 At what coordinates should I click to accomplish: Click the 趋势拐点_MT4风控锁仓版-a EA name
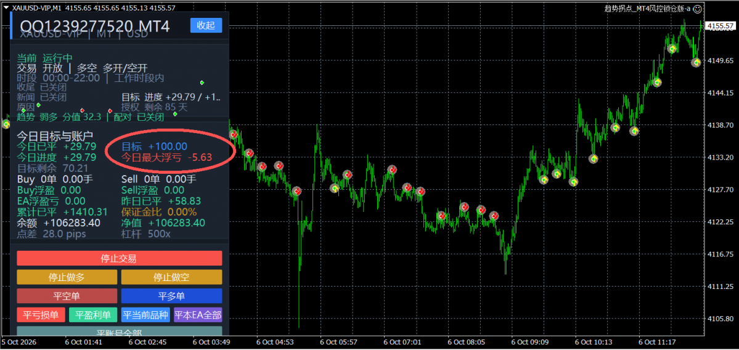pos(648,9)
